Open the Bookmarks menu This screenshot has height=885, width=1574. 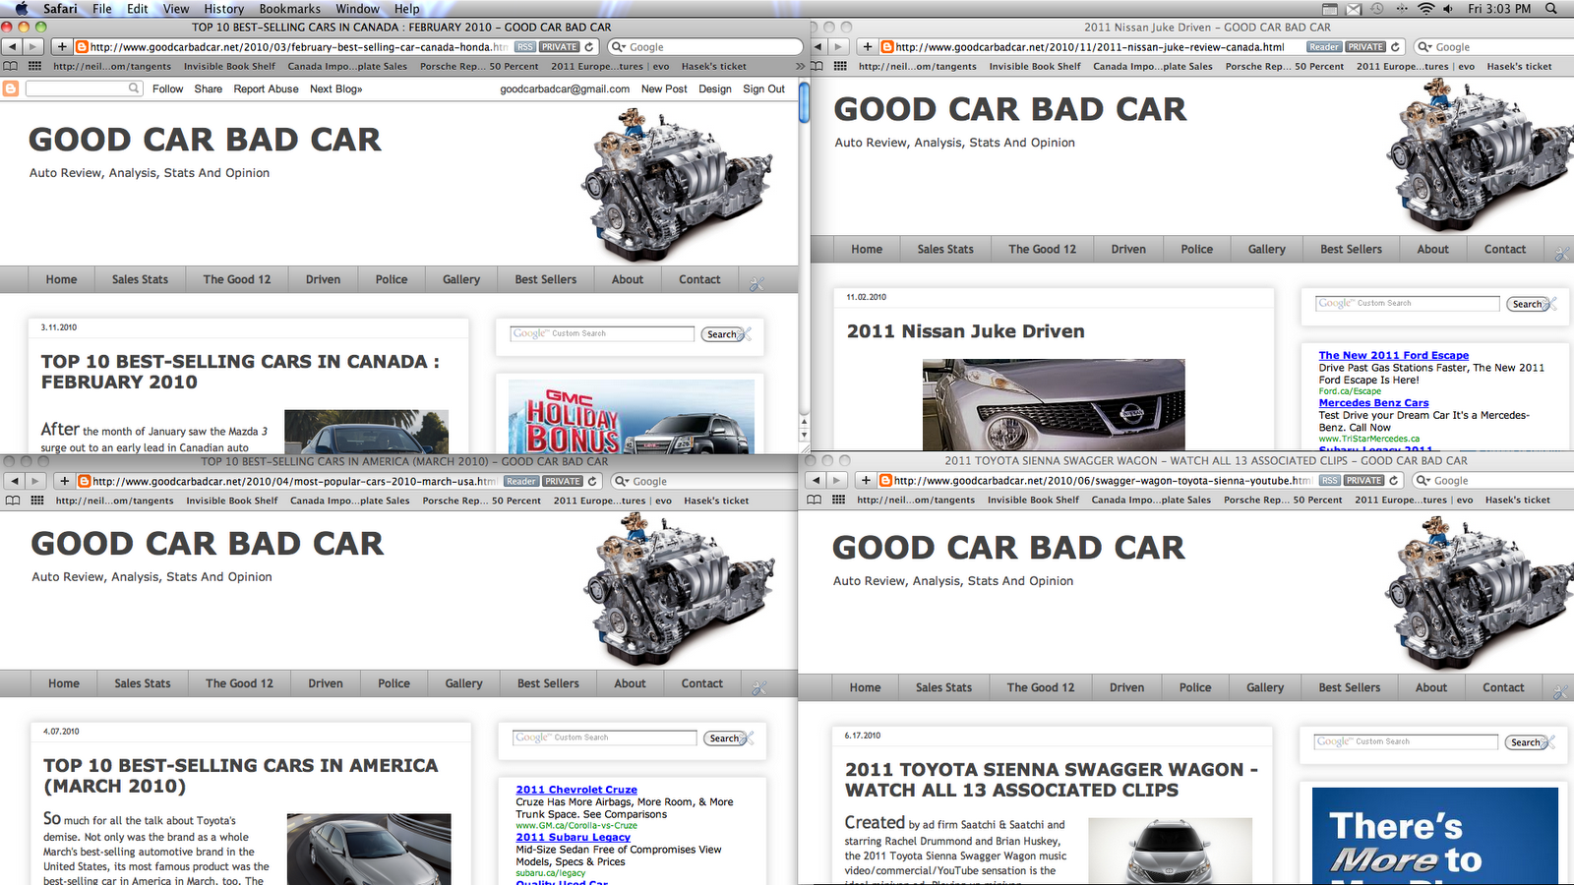pos(290,8)
